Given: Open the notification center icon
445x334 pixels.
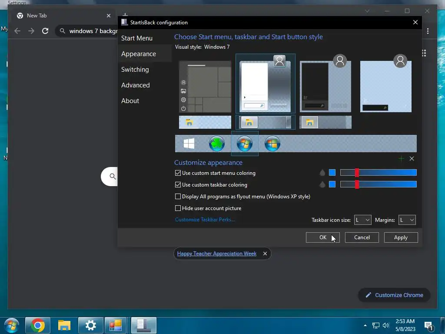Looking at the screenshot, I should pyautogui.click(x=428, y=325).
